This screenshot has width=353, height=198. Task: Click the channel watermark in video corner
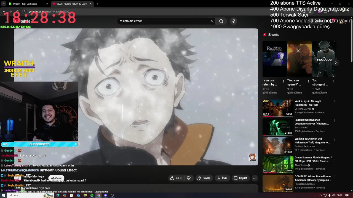point(252,157)
